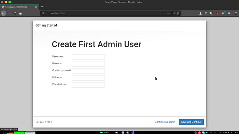The image size is (239, 134).
Task: Bookmark this page with the star
Action: click(x=178, y=13)
